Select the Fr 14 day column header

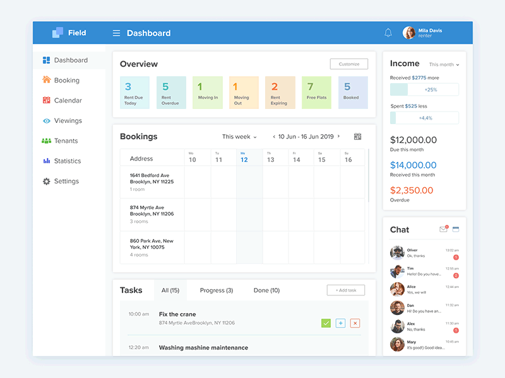[301, 157]
